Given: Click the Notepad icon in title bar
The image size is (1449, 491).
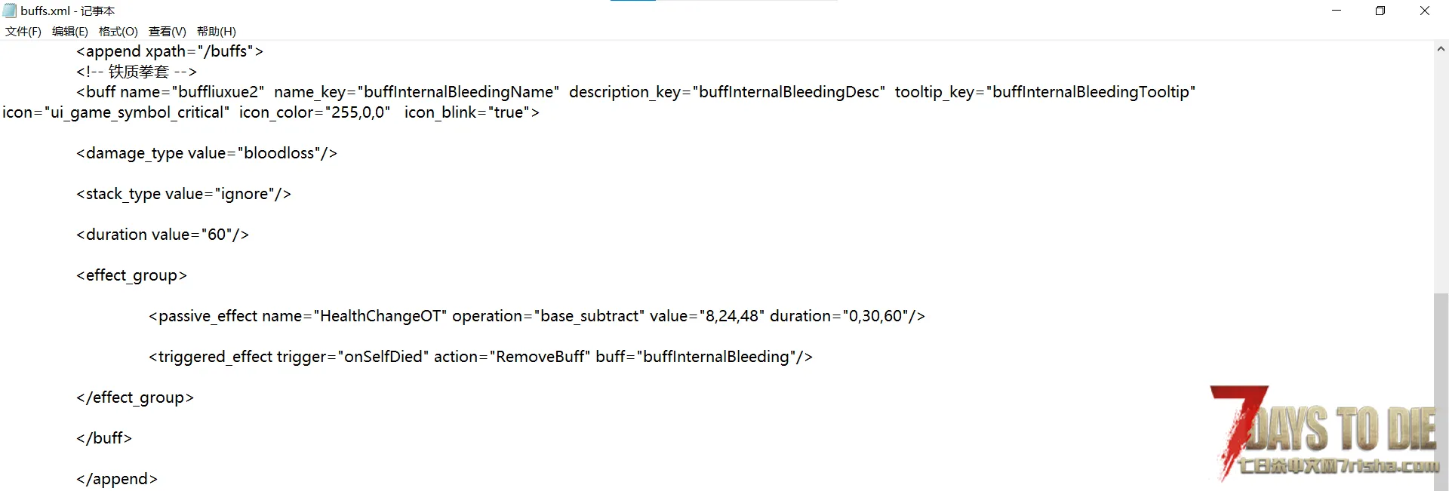Looking at the screenshot, I should point(10,11).
